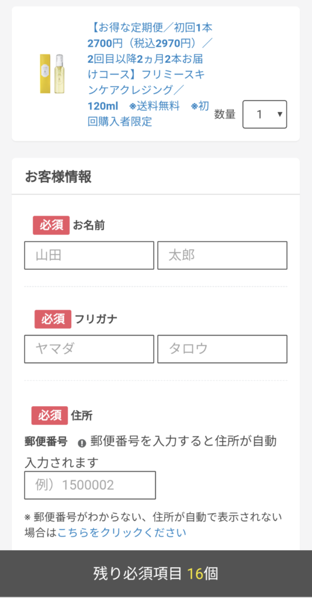Click the 太郎 first name field
Screen dimensions: 312x600
pyautogui.click(x=223, y=255)
